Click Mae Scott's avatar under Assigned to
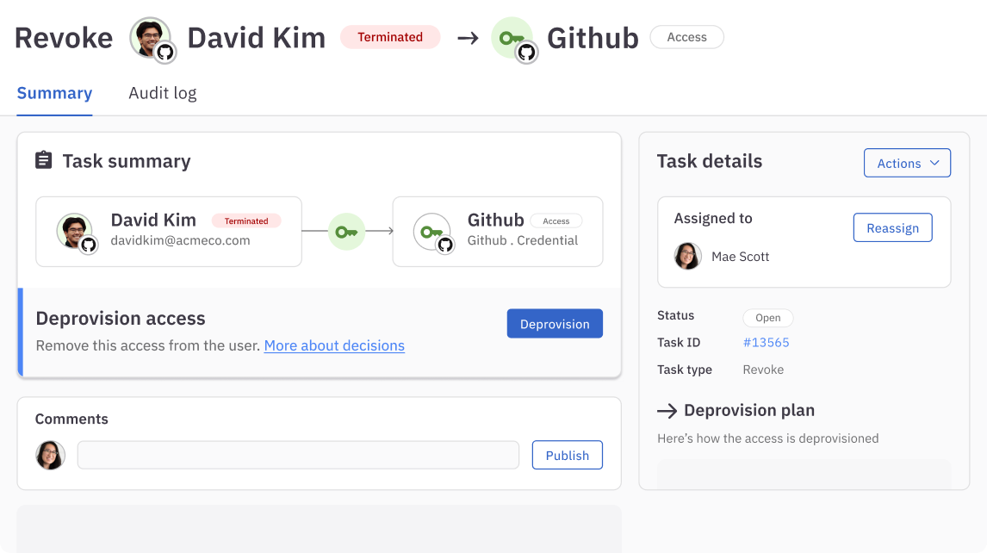Image resolution: width=987 pixels, height=553 pixels. pos(687,256)
